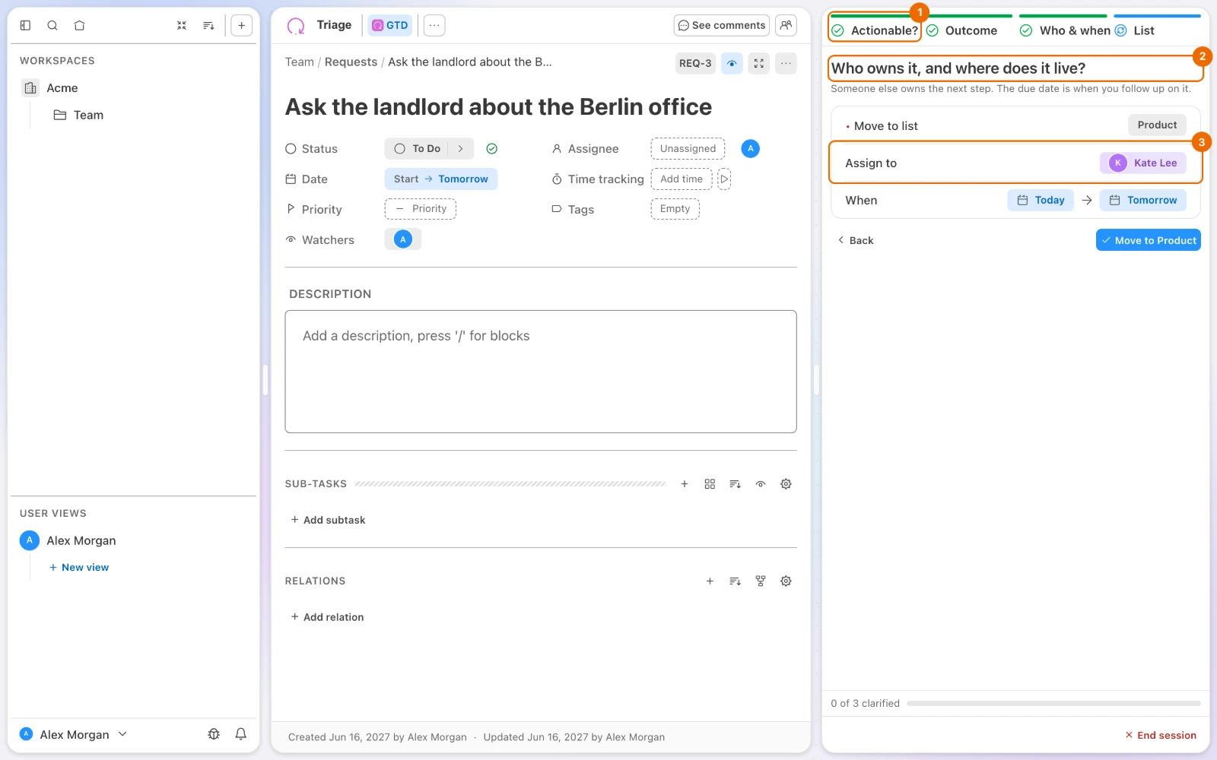
Task: Start the time tracking play button
Action: click(x=724, y=179)
